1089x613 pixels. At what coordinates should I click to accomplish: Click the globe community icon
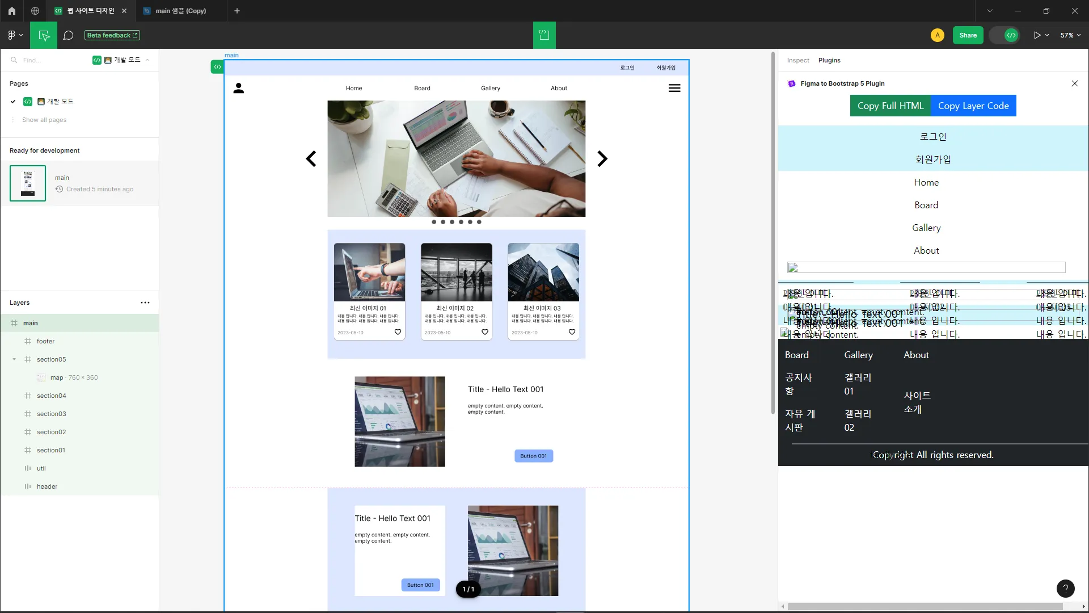click(x=35, y=11)
